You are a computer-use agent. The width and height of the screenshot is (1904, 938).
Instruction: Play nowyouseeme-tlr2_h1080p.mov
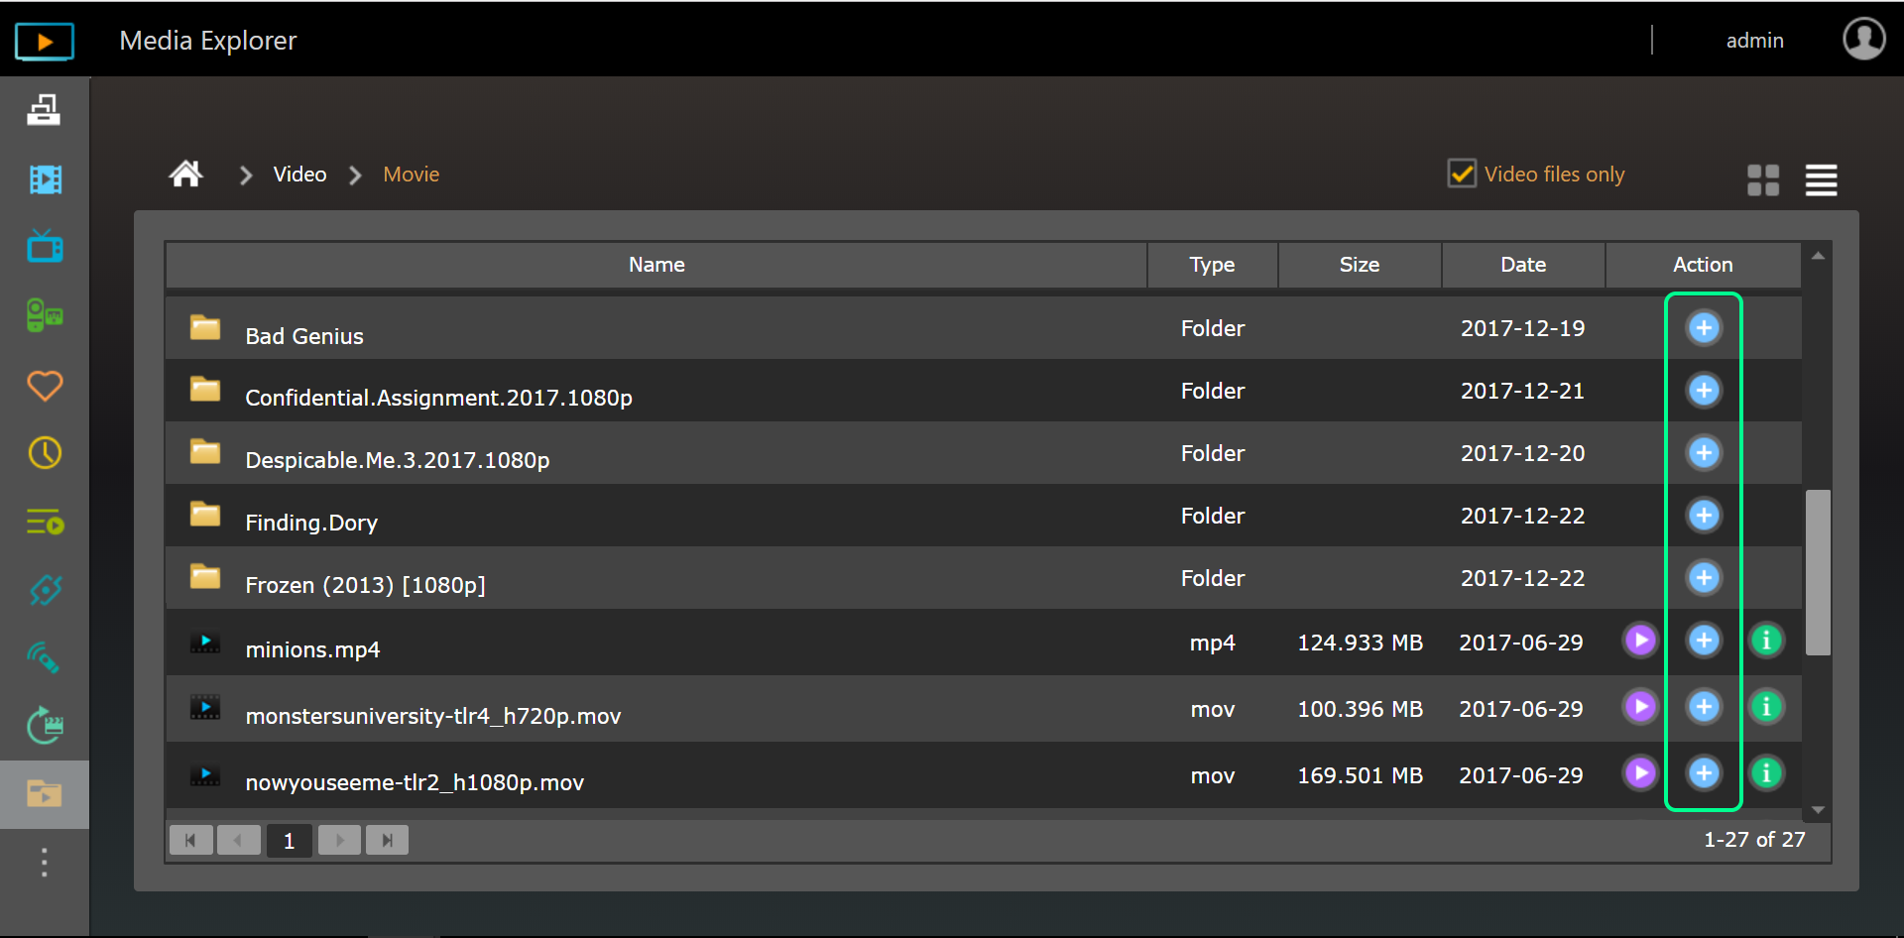coord(1641,772)
